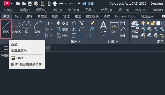Click the Open folder icon
165x95 pixels.
tap(24, 4)
